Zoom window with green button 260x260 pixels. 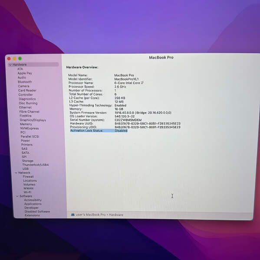click(x=20, y=58)
